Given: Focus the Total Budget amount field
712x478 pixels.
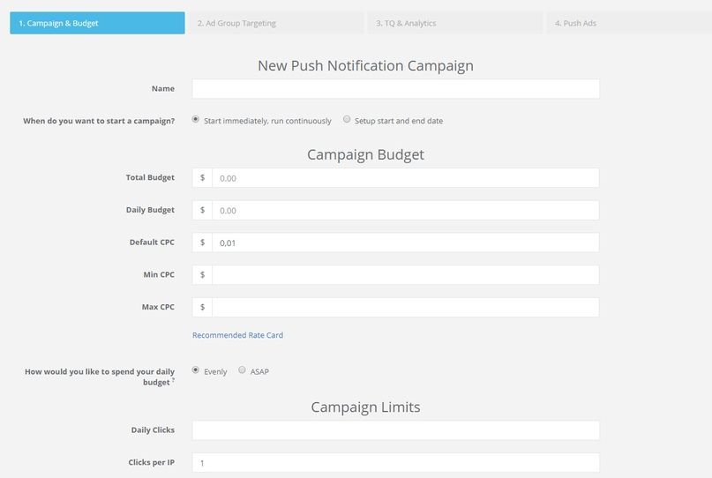Looking at the screenshot, I should 406,178.
